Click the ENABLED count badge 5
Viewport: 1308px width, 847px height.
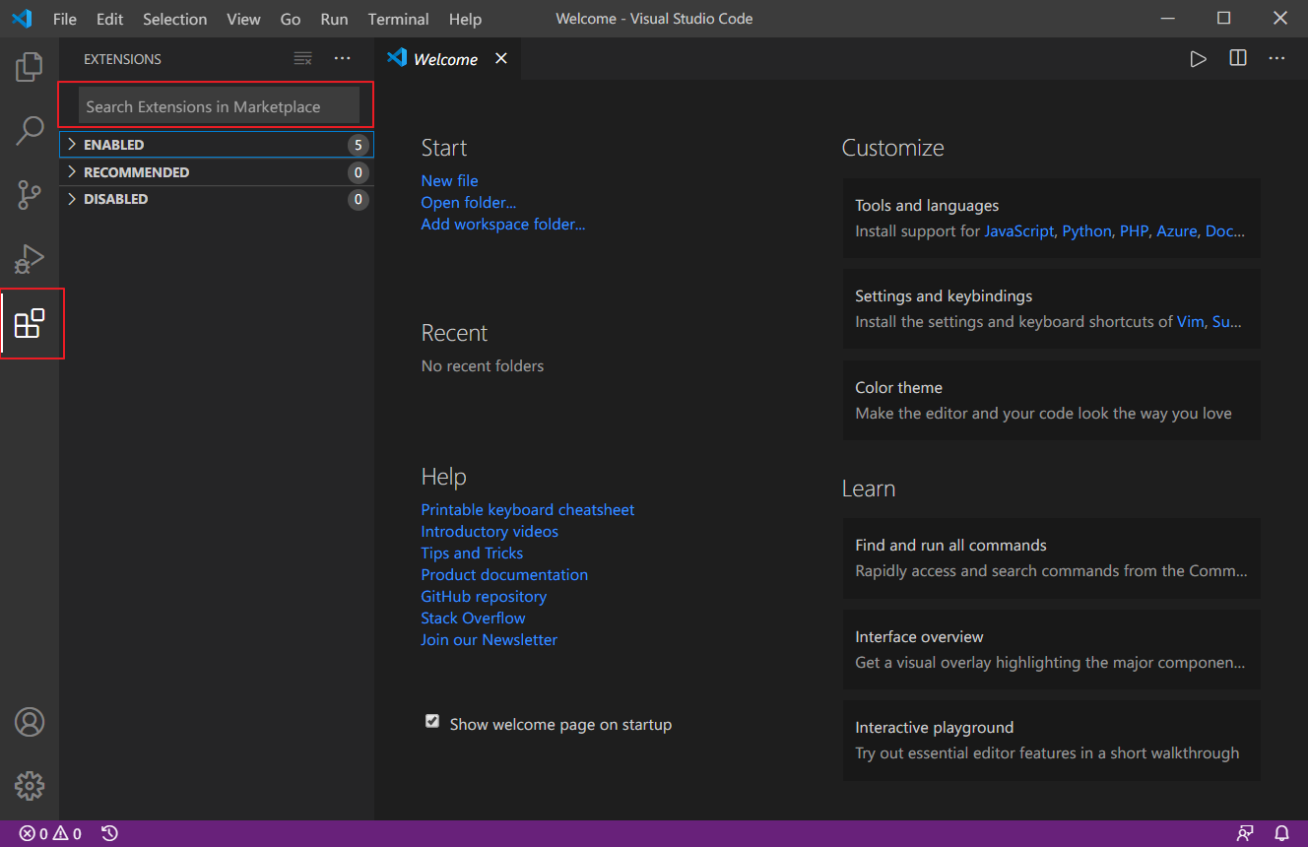pyautogui.click(x=358, y=145)
